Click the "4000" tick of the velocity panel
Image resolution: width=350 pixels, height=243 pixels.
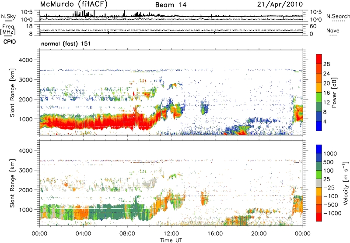pos(25,150)
